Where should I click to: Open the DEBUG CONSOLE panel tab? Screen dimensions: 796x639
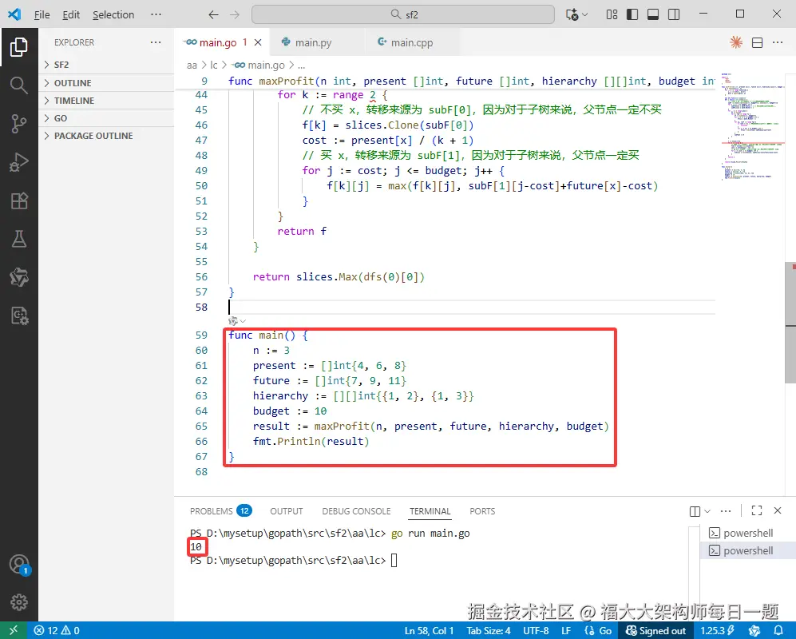click(x=356, y=511)
